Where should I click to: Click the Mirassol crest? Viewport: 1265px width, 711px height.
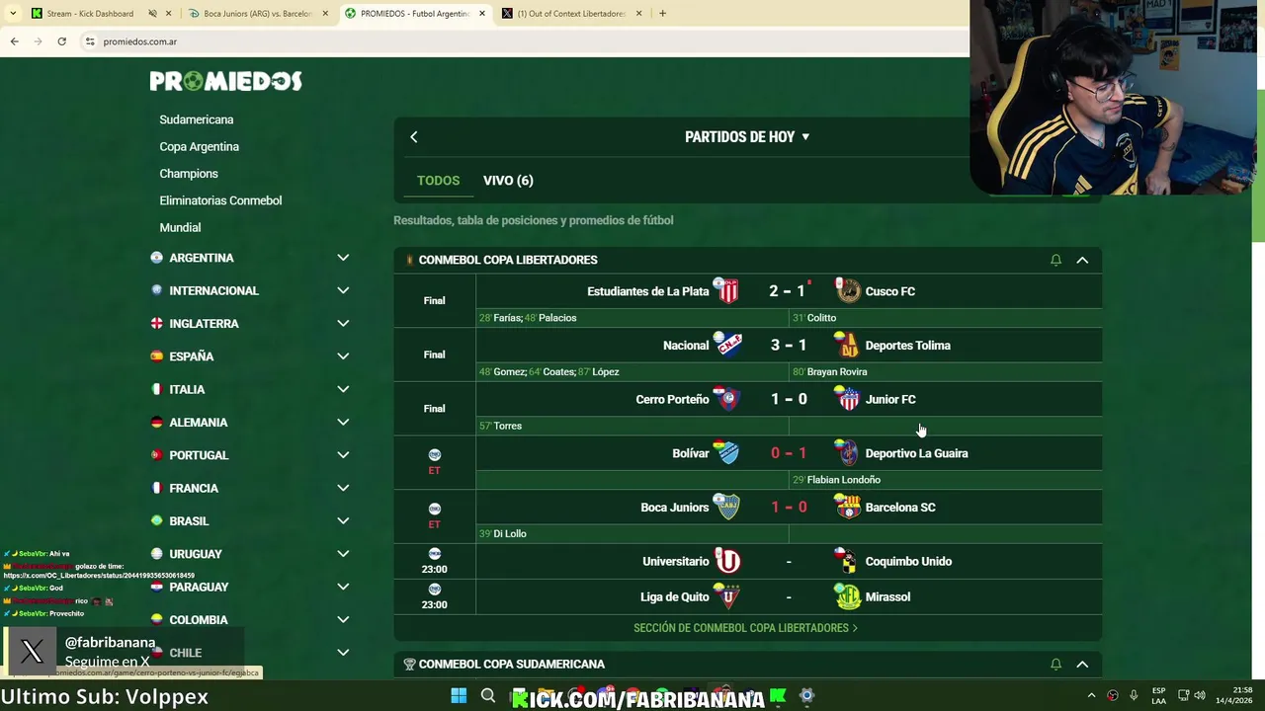point(848,596)
